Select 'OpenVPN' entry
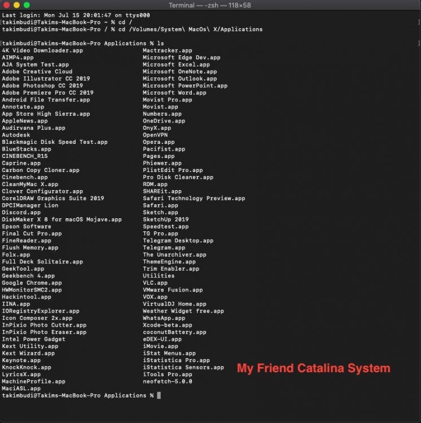The height and width of the screenshot is (423, 421). [155, 135]
